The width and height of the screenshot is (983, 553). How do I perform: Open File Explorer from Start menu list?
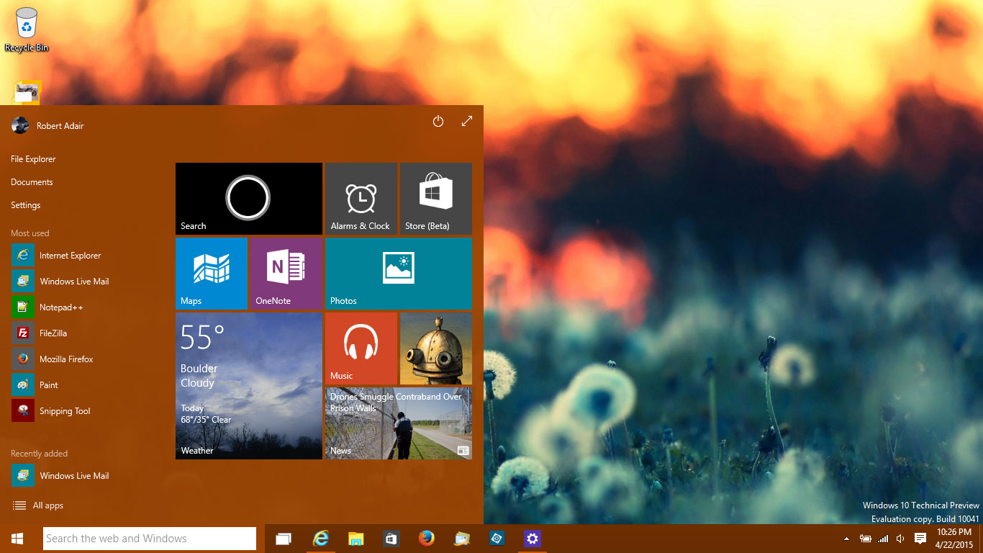pyautogui.click(x=33, y=159)
